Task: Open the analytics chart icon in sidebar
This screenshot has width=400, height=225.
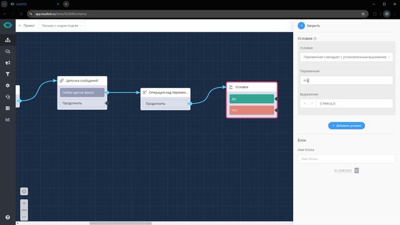Action: coord(7,119)
